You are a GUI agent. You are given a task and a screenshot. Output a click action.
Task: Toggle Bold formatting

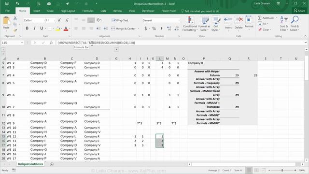27,29
